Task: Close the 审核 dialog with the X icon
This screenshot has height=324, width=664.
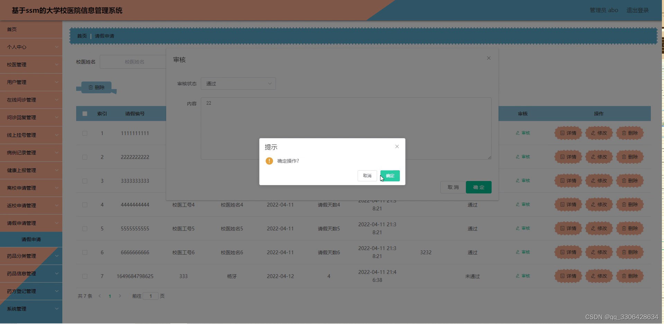Action: pyautogui.click(x=489, y=58)
